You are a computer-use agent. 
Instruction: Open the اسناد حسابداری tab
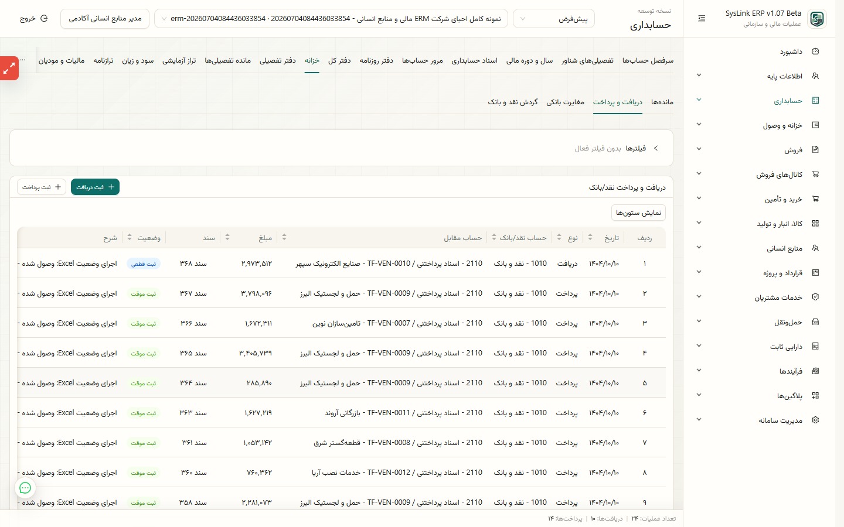click(x=474, y=60)
